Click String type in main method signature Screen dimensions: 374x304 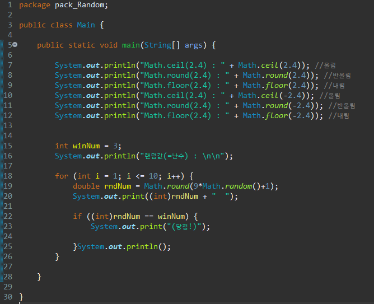158,45
